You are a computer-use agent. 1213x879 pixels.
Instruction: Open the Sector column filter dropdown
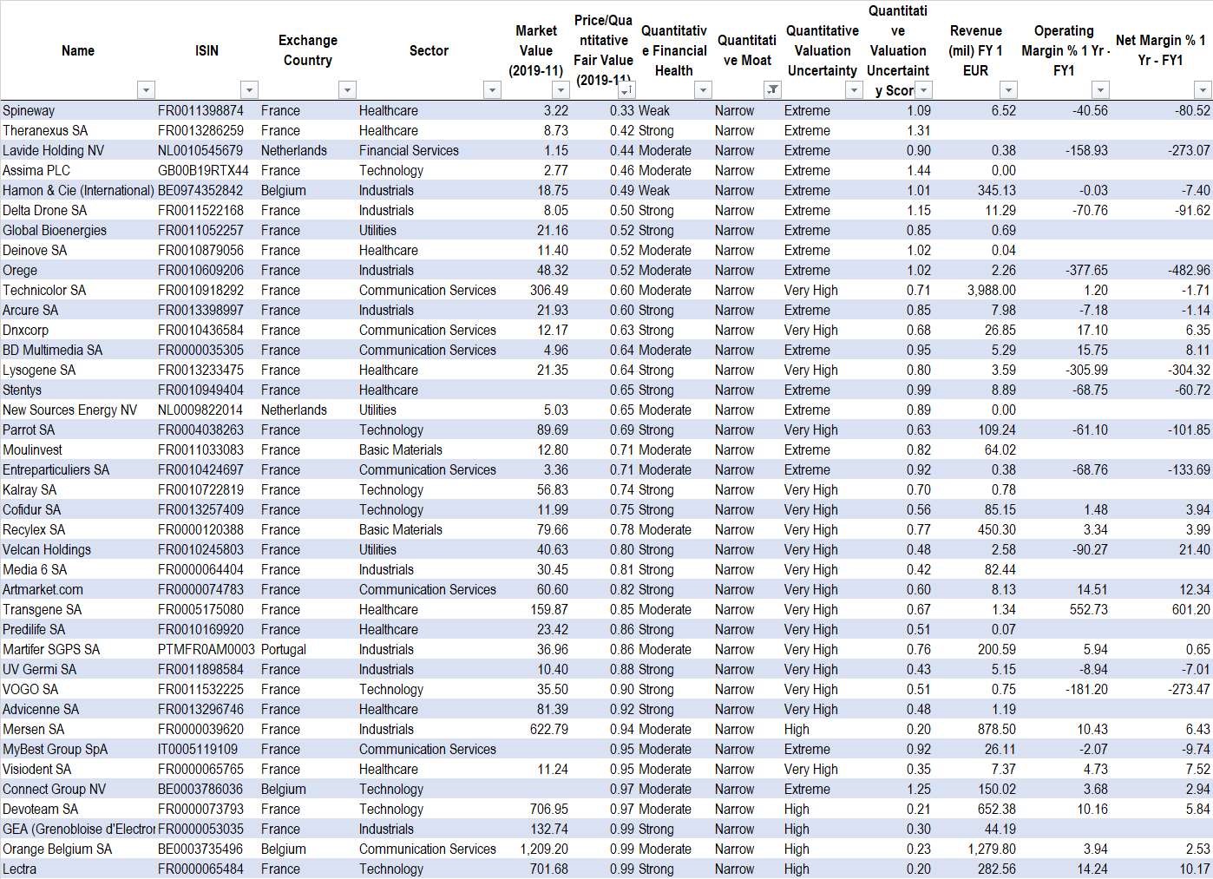(x=492, y=90)
